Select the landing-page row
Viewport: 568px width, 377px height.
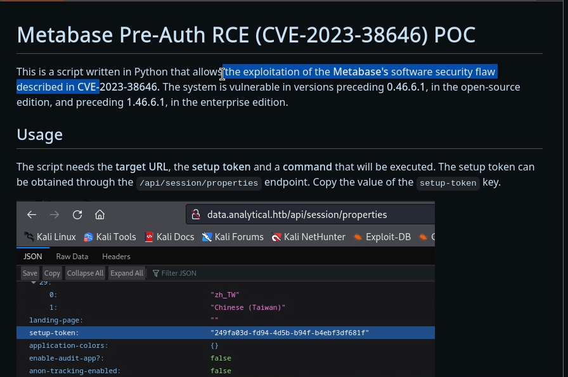click(225, 320)
